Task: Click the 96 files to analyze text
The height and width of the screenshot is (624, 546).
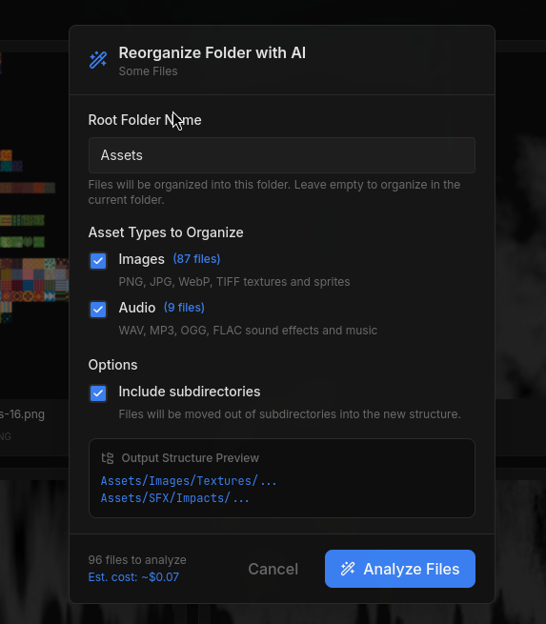Action: point(137,560)
